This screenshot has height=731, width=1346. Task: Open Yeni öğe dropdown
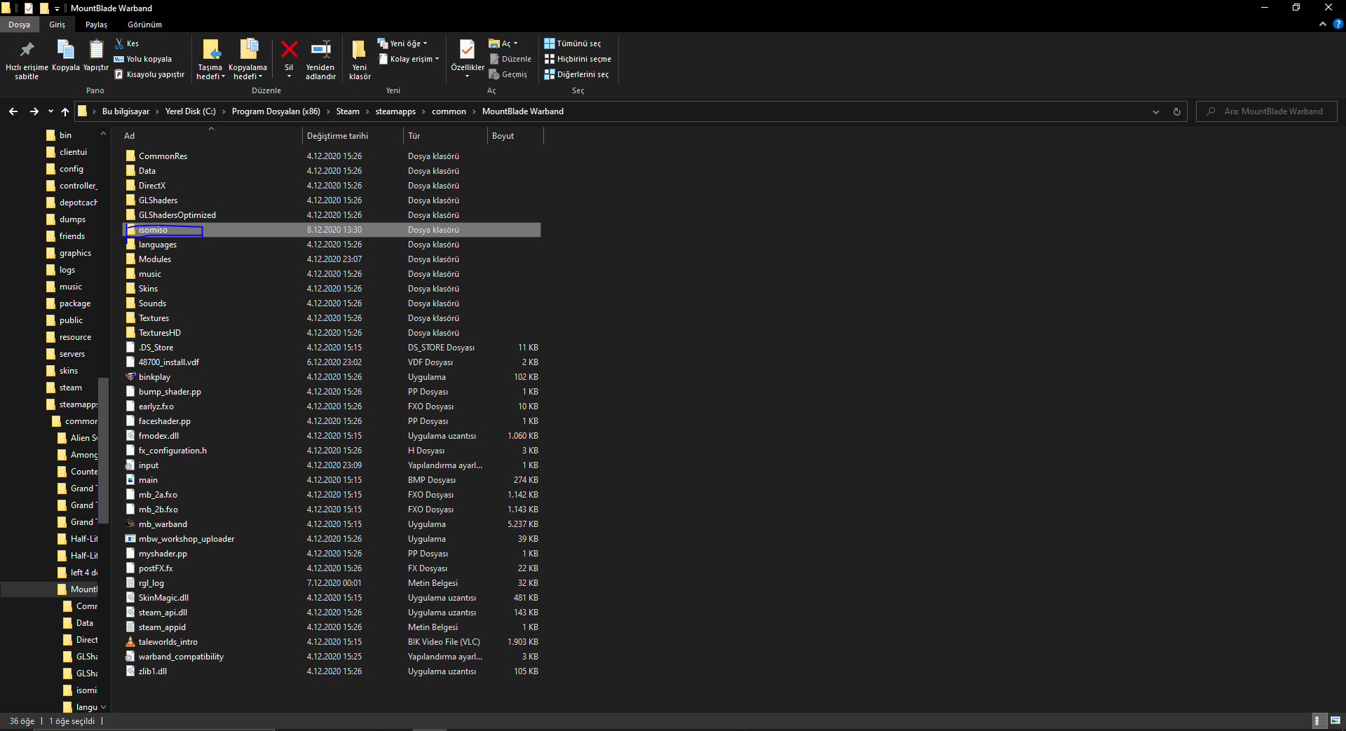402,43
